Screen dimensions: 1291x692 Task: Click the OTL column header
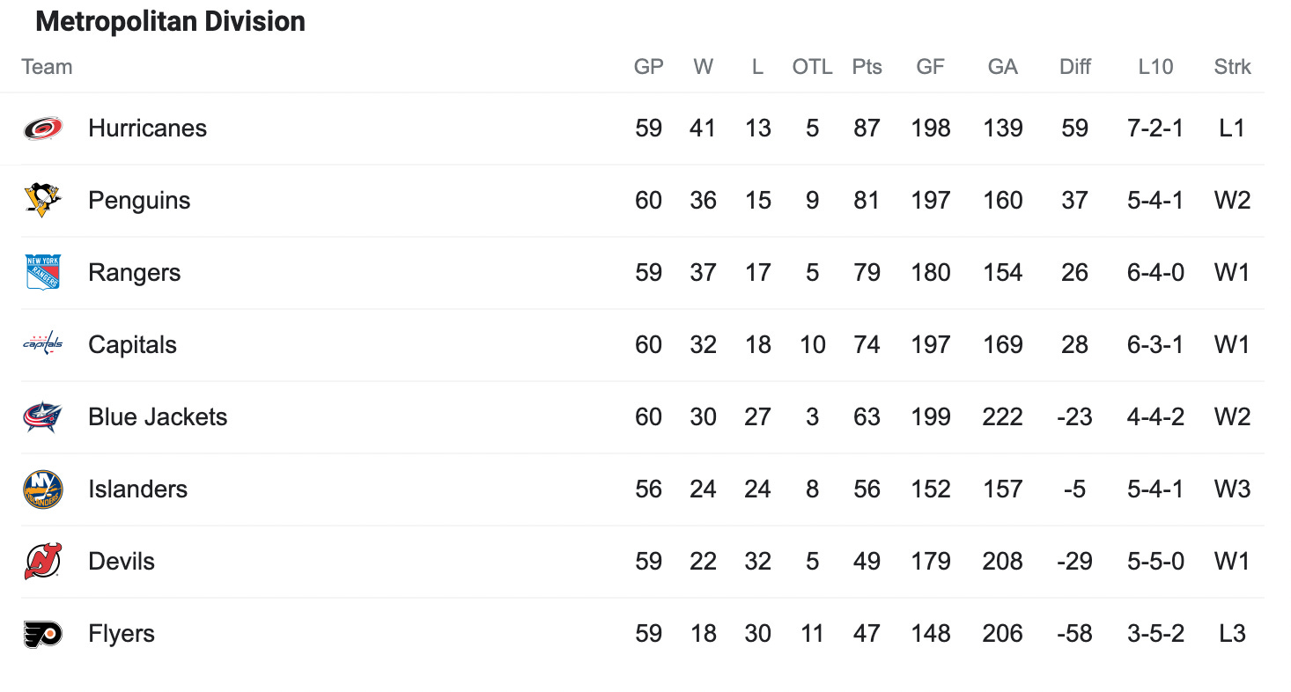pos(812,67)
